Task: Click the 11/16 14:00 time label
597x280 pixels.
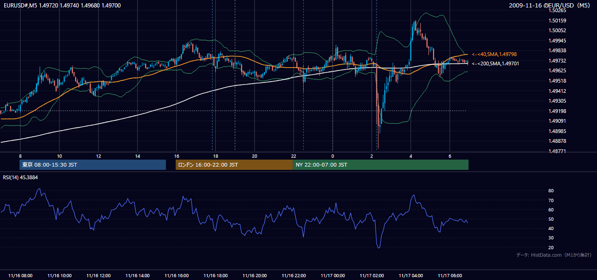Action: pos(137,276)
